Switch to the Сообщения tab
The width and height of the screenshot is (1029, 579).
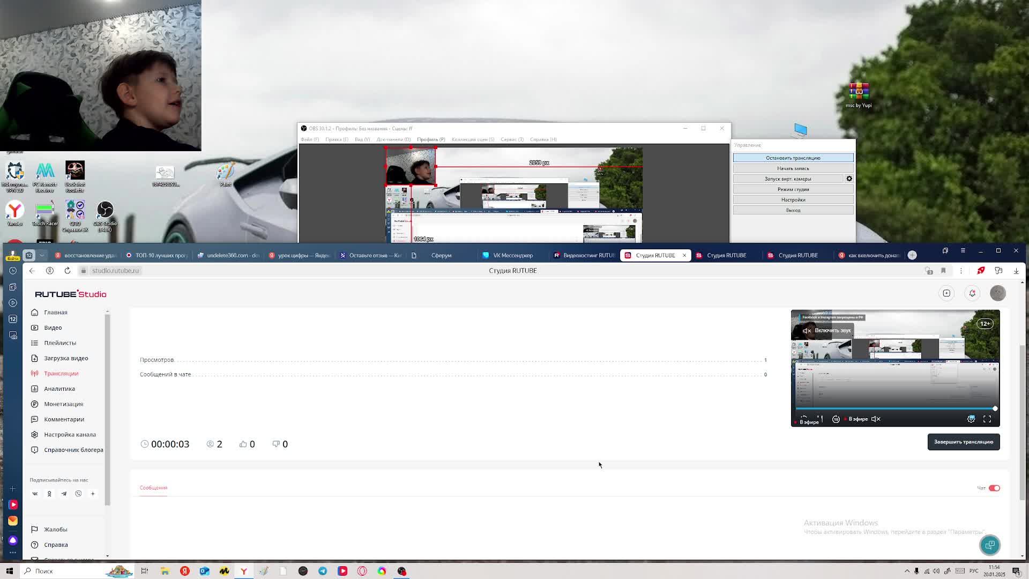[153, 488]
